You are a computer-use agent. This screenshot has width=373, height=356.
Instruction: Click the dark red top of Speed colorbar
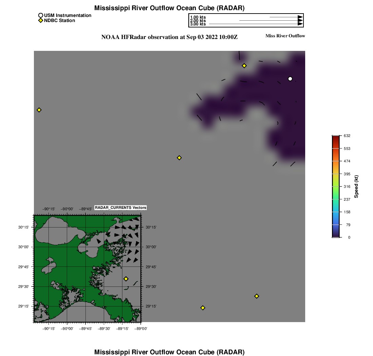click(336, 137)
